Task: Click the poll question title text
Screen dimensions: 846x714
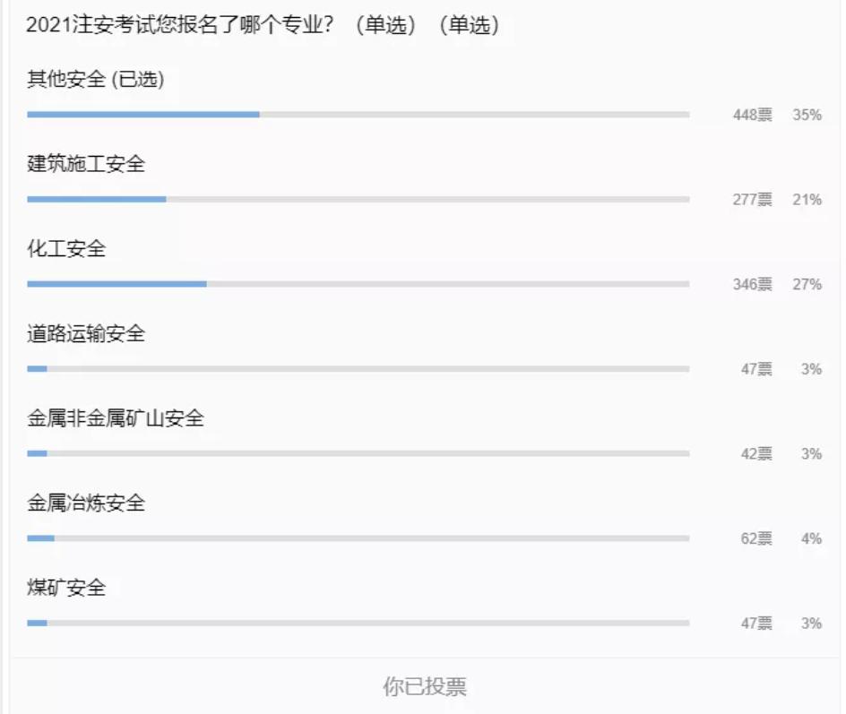Action: (263, 26)
